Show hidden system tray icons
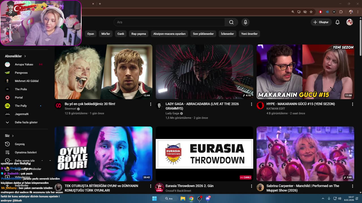The height and width of the screenshot is (203, 362). point(323,198)
